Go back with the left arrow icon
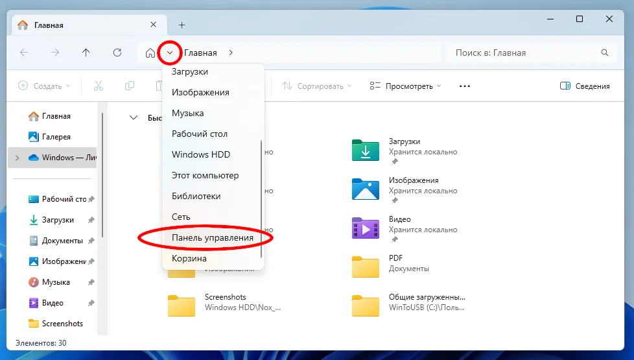The image size is (634, 360). 24,53
